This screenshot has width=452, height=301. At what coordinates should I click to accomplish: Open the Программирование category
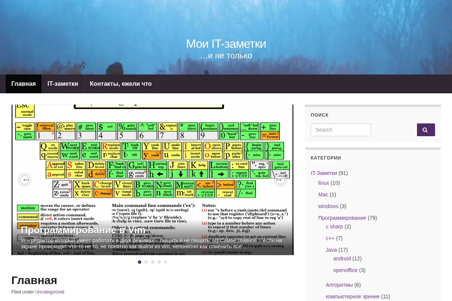point(342,218)
